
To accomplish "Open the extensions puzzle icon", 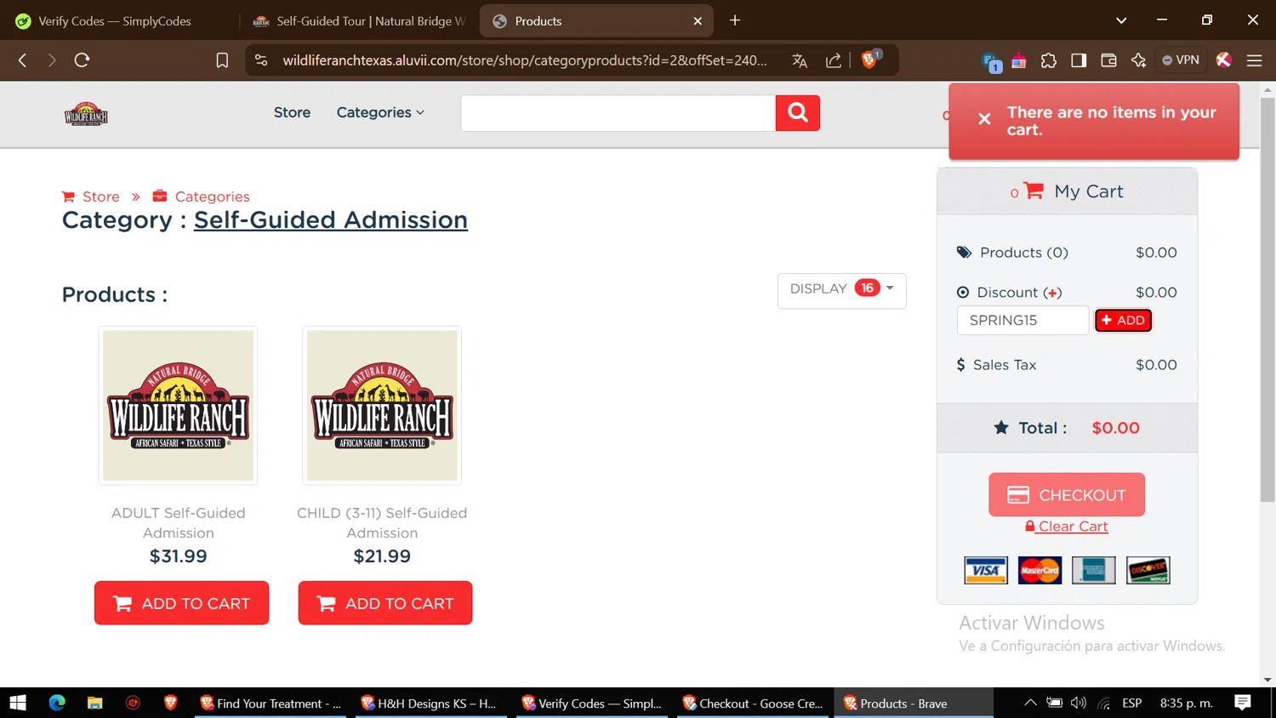I will (1049, 60).
